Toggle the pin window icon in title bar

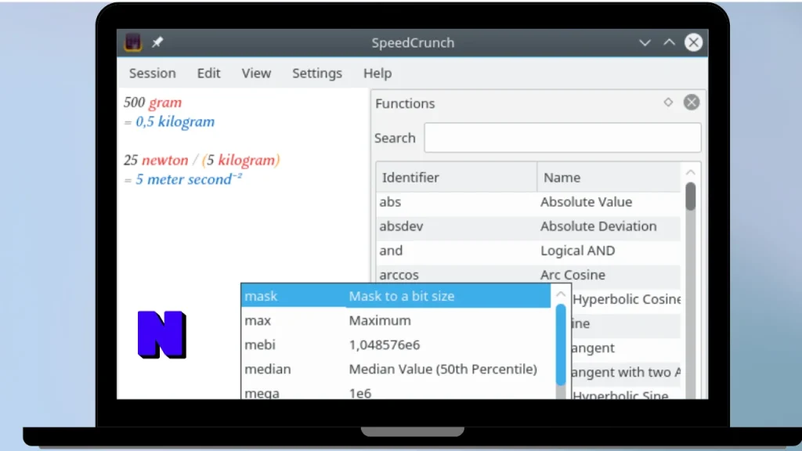157,42
